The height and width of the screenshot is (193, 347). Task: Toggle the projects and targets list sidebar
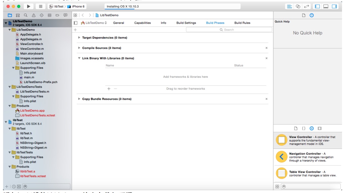76,23
